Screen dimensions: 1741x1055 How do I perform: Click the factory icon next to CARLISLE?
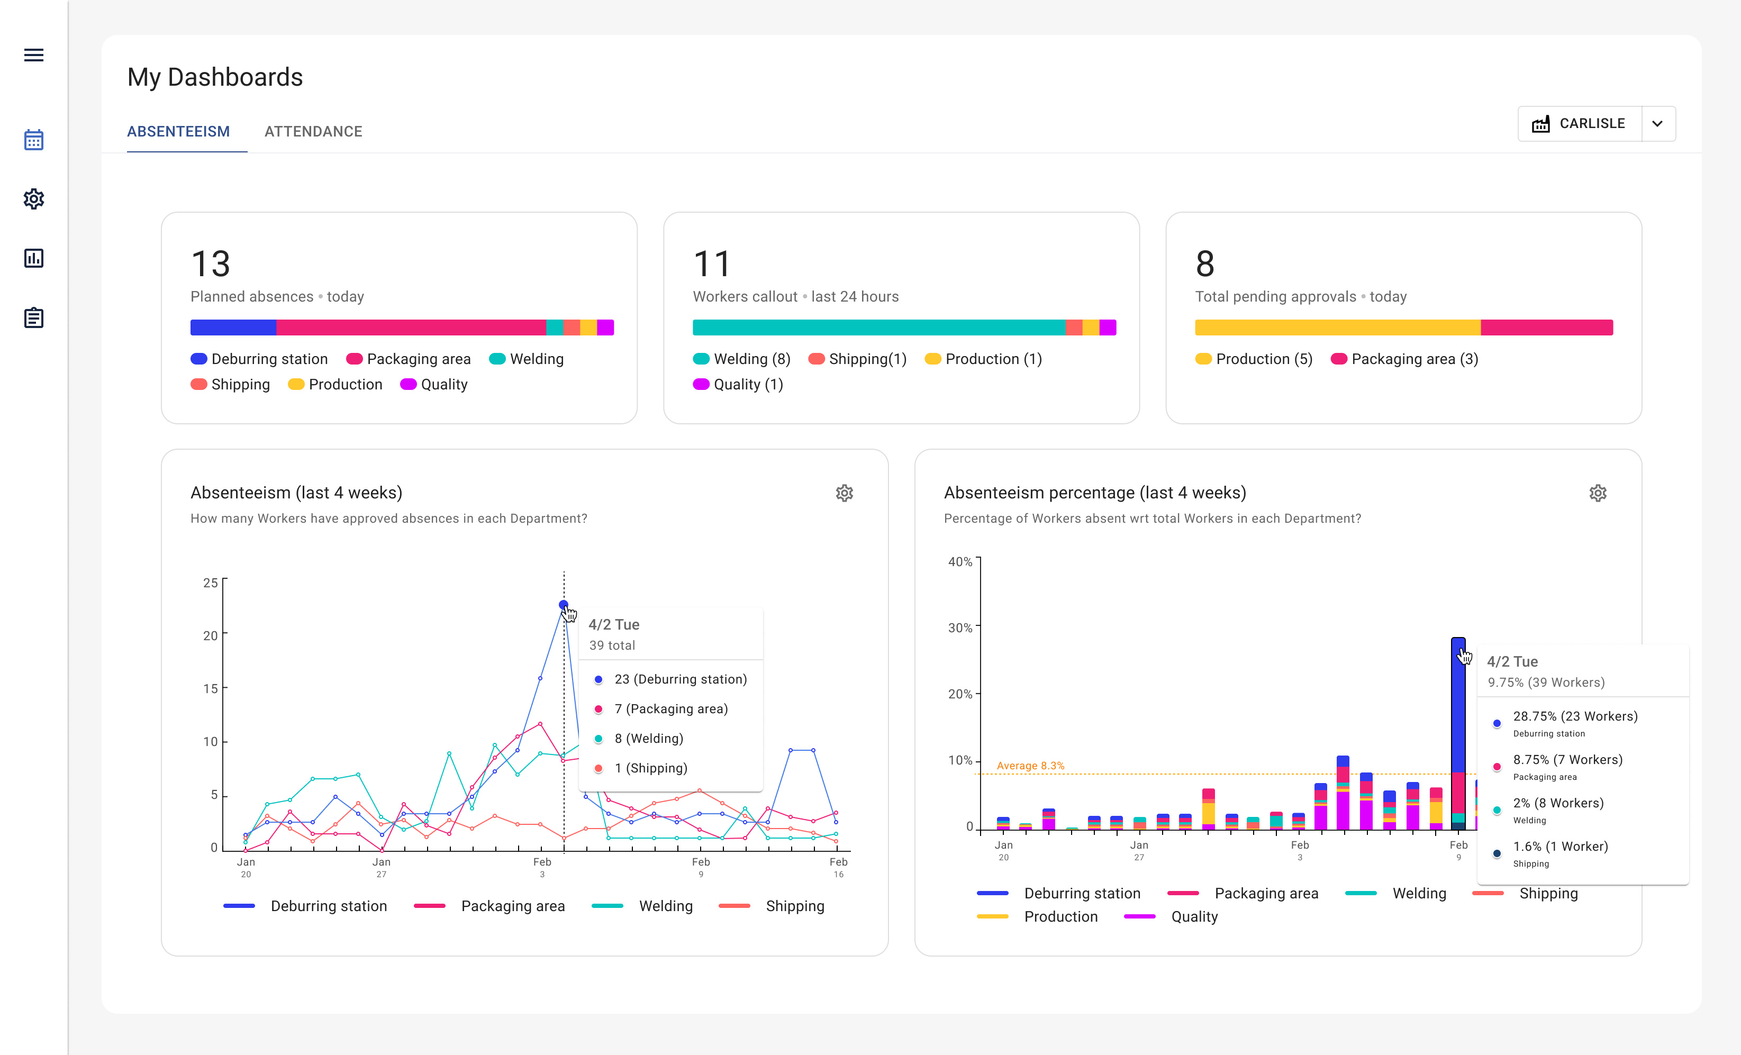point(1540,123)
